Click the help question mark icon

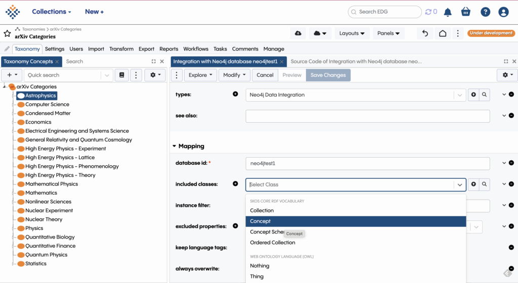[x=485, y=12]
